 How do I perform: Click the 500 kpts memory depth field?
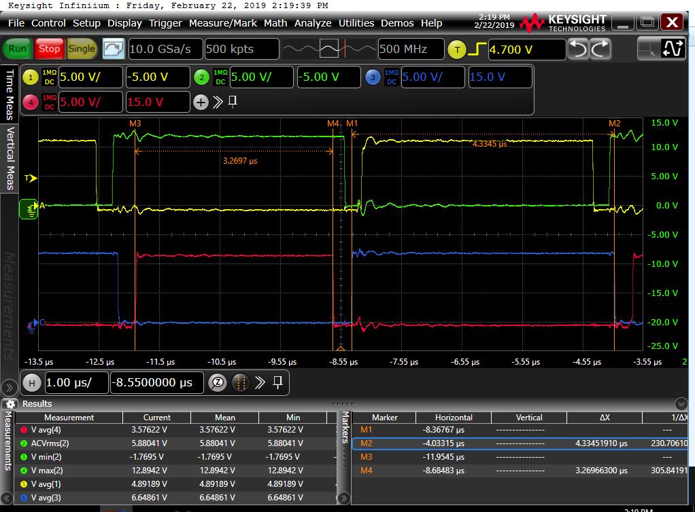pos(241,49)
